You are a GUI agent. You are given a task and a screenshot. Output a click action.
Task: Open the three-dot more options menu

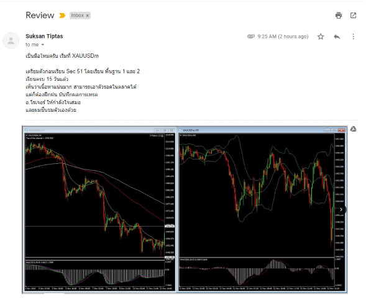click(353, 37)
